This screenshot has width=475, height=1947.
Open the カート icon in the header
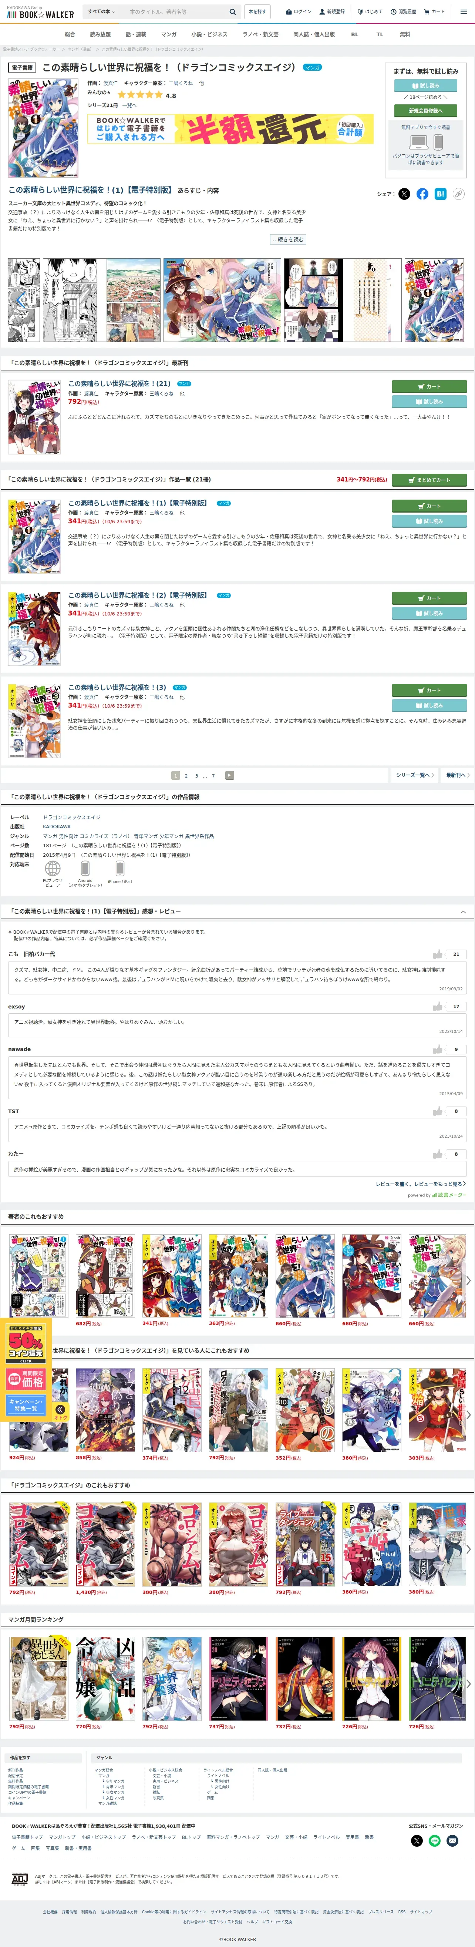click(434, 12)
